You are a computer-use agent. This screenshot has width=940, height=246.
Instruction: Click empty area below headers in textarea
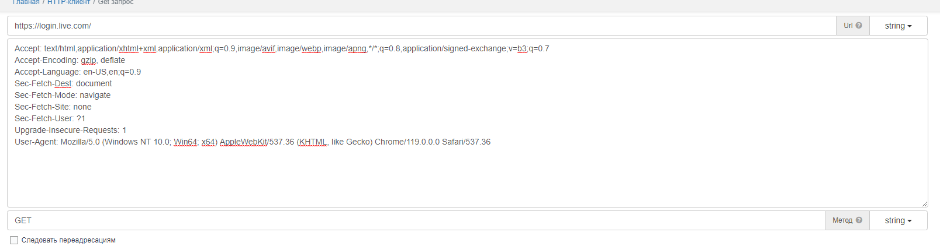[x=409, y=178]
